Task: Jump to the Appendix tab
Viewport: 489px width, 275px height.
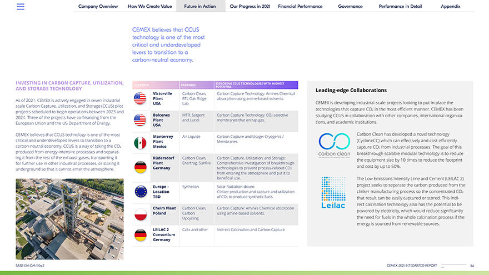Action: coord(450,7)
